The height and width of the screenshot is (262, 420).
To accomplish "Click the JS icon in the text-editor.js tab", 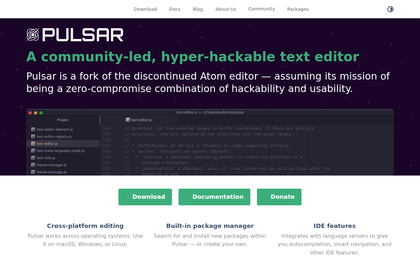I will 128,120.
